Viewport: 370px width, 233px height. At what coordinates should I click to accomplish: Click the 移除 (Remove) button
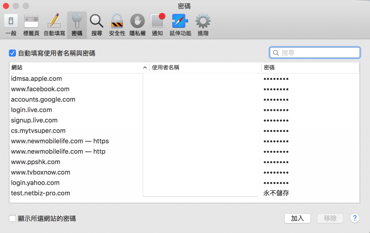(330, 219)
